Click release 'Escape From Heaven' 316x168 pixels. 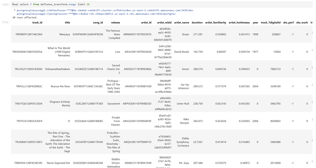[x=115, y=121]
